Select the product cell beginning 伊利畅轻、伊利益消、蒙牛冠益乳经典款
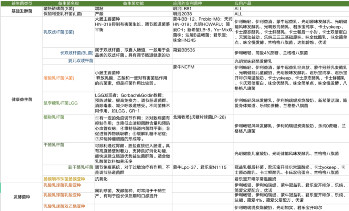 [x=291, y=78]
